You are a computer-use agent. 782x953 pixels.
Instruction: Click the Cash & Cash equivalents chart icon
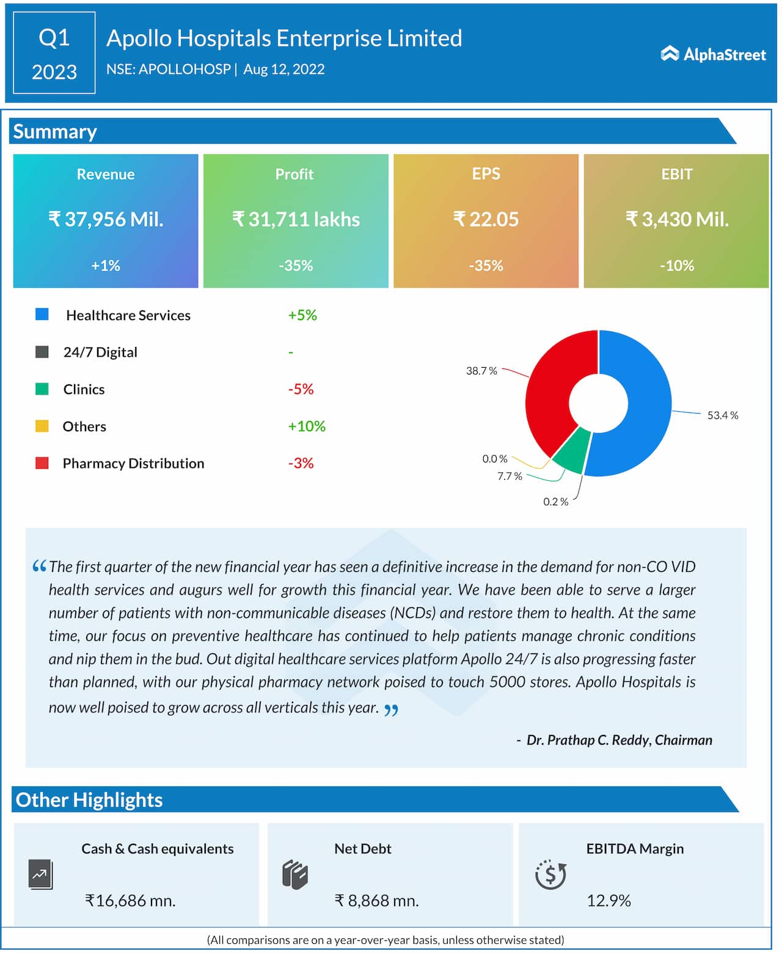40,875
